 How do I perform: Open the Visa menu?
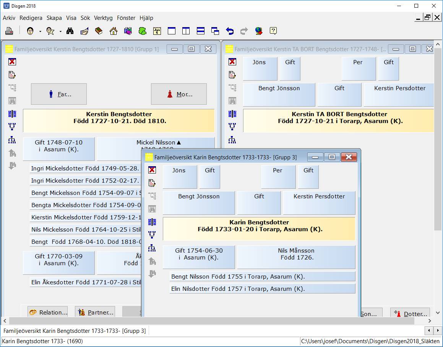tap(71, 18)
